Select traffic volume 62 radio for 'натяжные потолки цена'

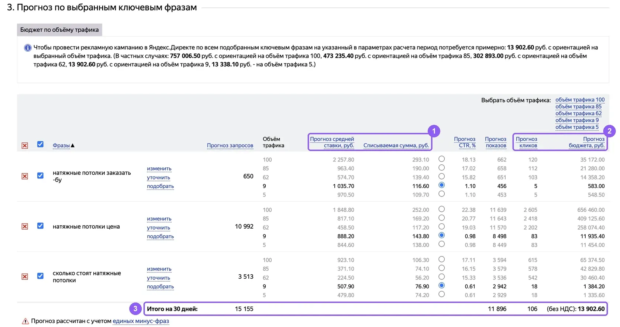pyautogui.click(x=441, y=227)
